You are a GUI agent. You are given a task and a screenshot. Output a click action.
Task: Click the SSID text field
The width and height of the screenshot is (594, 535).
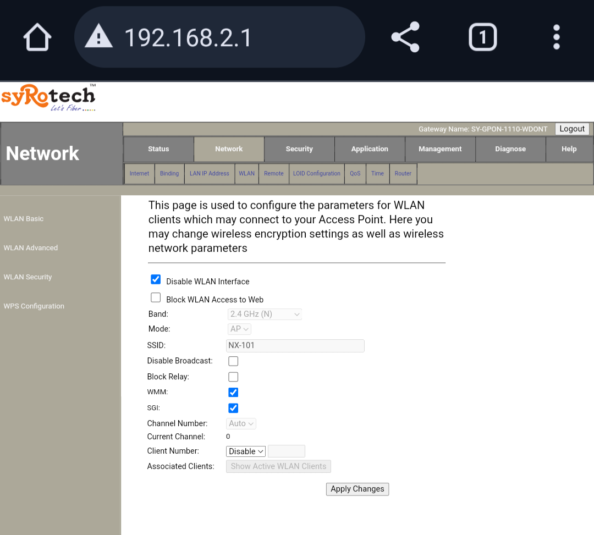tap(295, 346)
